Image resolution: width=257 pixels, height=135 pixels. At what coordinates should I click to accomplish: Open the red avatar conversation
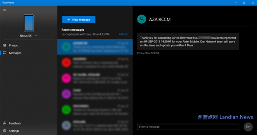[x=95, y=63]
